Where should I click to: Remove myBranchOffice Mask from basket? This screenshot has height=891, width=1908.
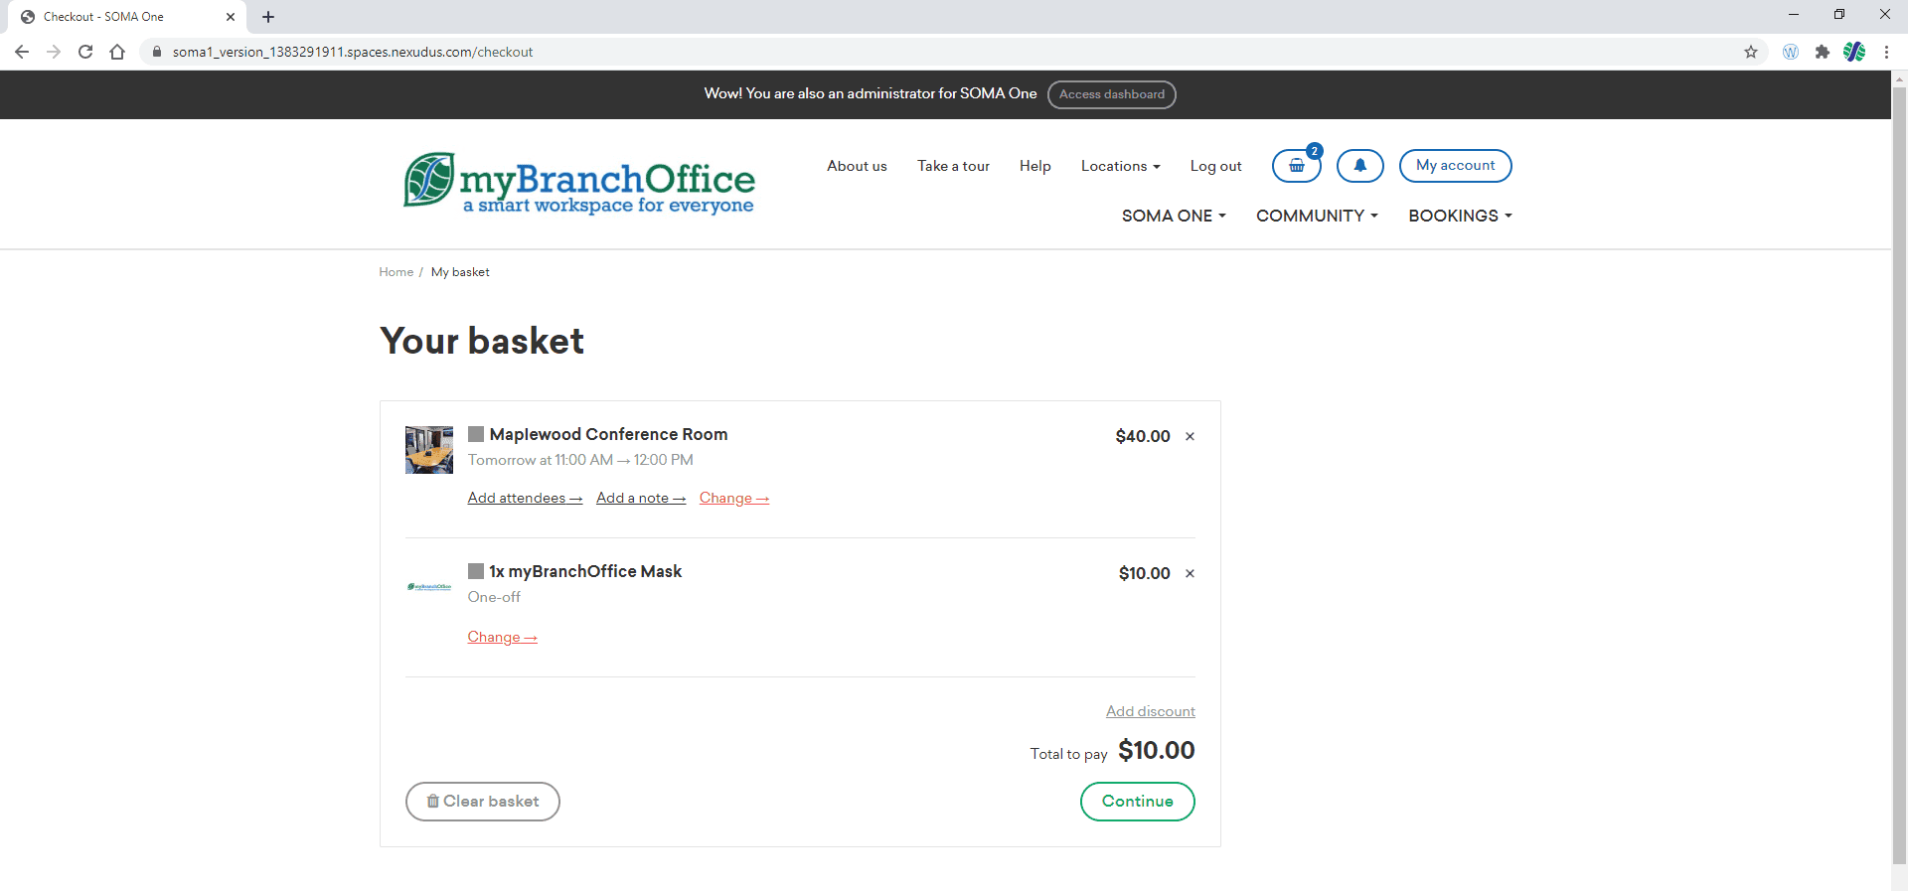pyautogui.click(x=1190, y=574)
